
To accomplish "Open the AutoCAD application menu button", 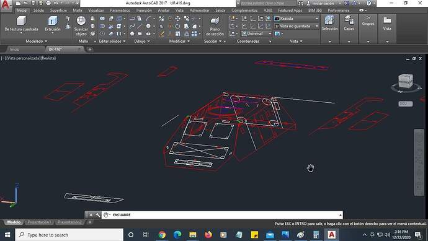I will 6,5.
